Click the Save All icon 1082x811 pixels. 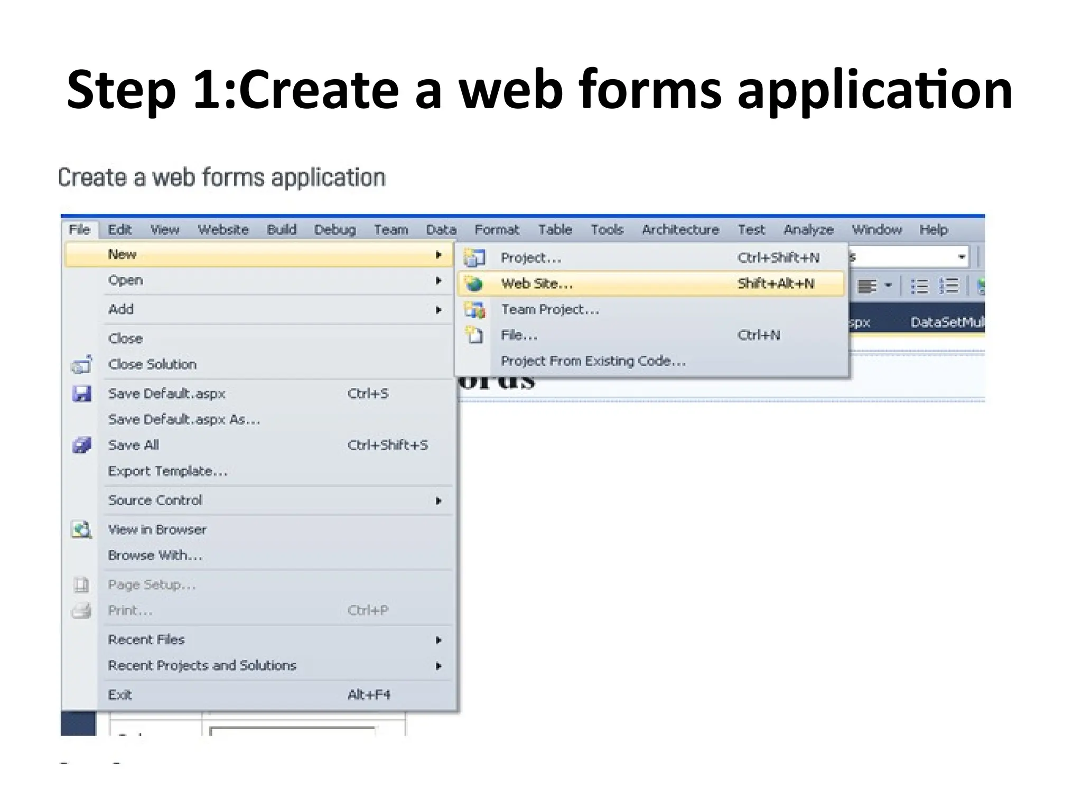point(82,446)
